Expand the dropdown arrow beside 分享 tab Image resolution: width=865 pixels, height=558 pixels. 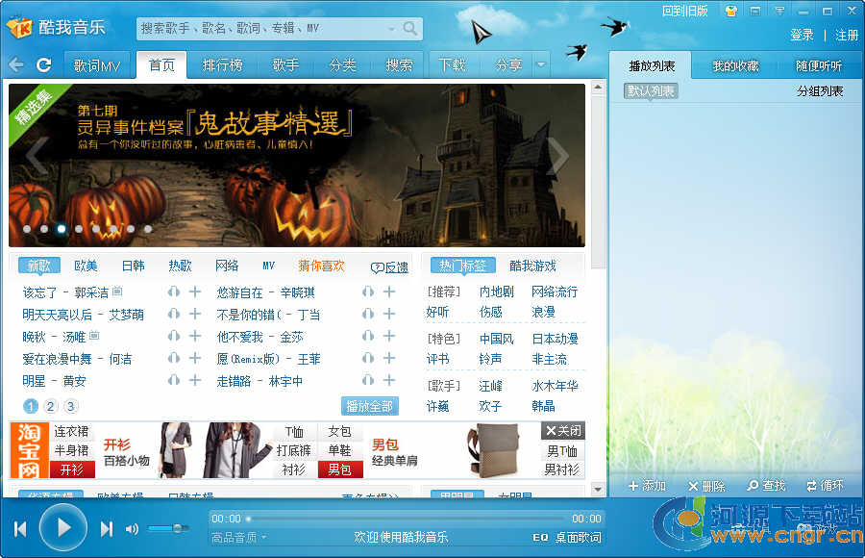coord(540,65)
